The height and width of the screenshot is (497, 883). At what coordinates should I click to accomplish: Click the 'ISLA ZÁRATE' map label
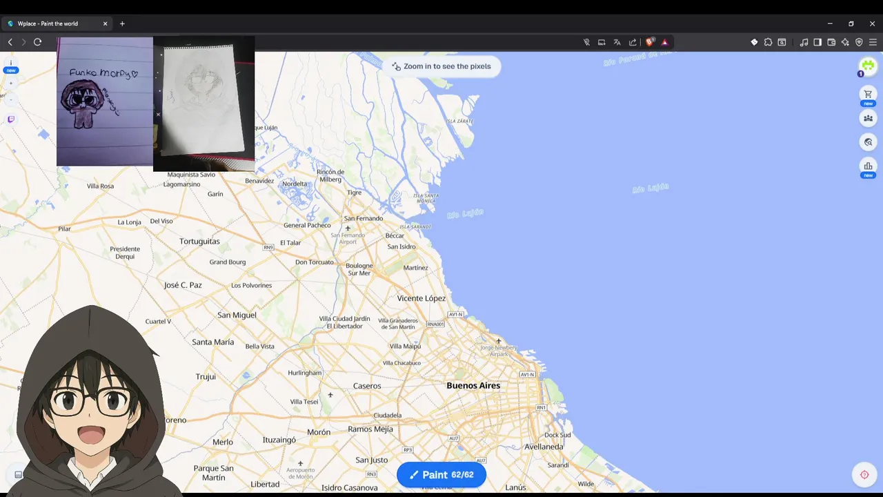[x=459, y=121]
